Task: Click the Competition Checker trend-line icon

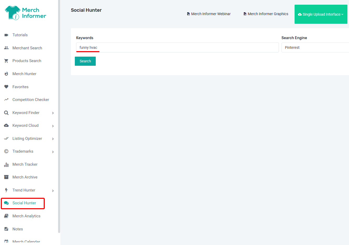Action: point(6,100)
